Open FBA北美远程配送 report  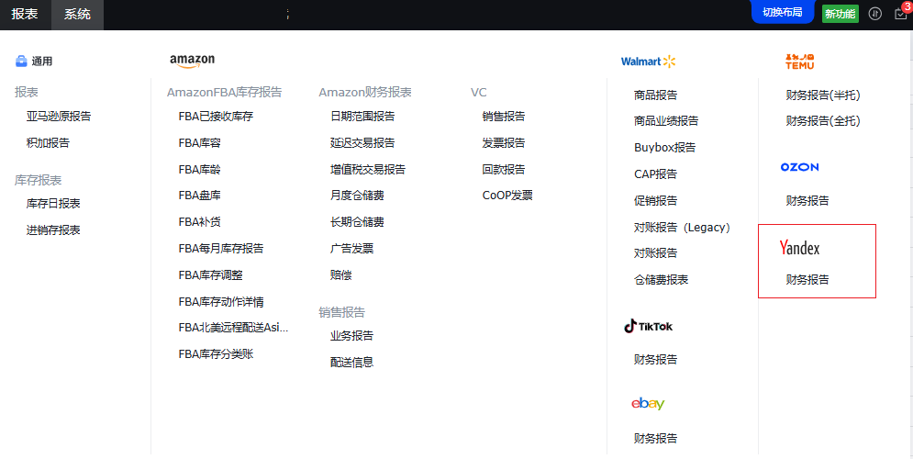233,328
